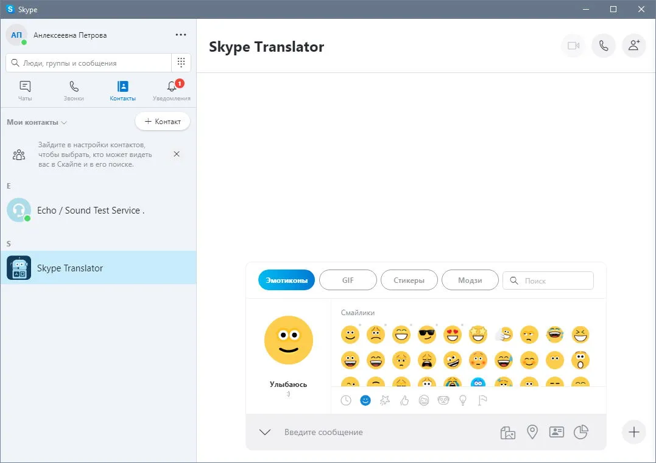The image size is (656, 463).
Task: Open the Уведомления bell icon
Action: [x=172, y=86]
